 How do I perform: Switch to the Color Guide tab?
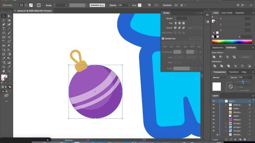(227, 13)
